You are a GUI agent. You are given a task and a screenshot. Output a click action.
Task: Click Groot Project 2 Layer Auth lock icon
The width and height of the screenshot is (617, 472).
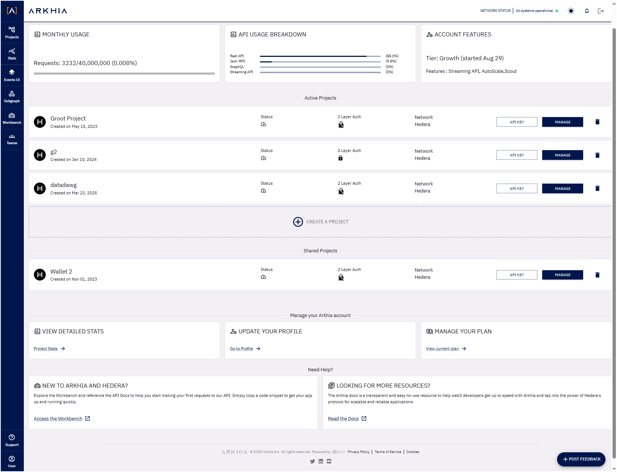[341, 125]
